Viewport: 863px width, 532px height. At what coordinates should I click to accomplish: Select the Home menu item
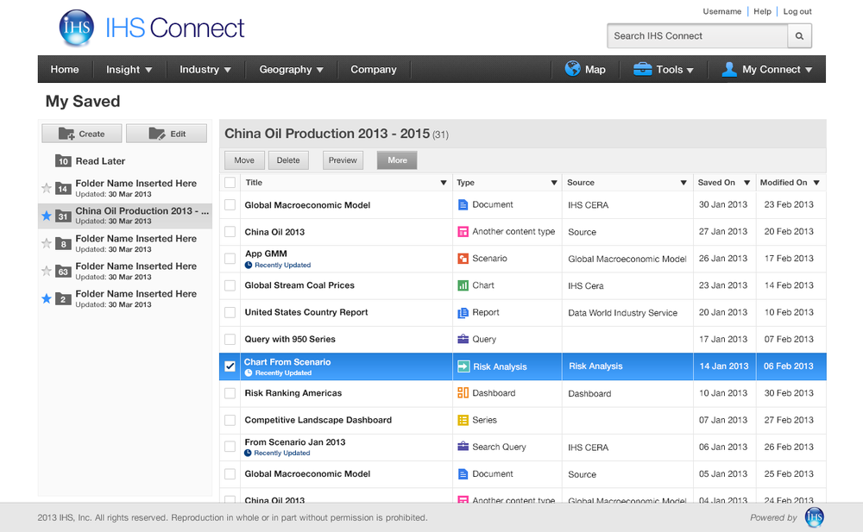pyautogui.click(x=65, y=69)
